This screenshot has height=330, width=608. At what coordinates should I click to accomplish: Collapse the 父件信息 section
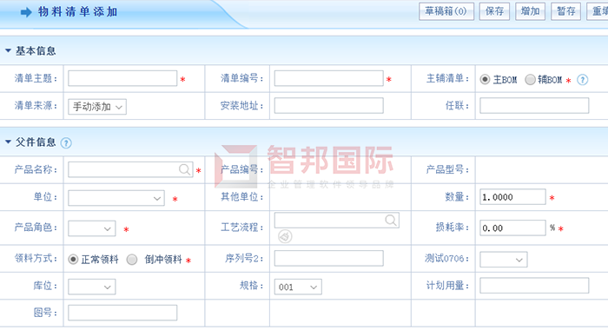pos(8,142)
